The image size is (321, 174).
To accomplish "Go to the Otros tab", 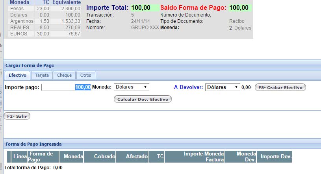I will pos(85,75).
